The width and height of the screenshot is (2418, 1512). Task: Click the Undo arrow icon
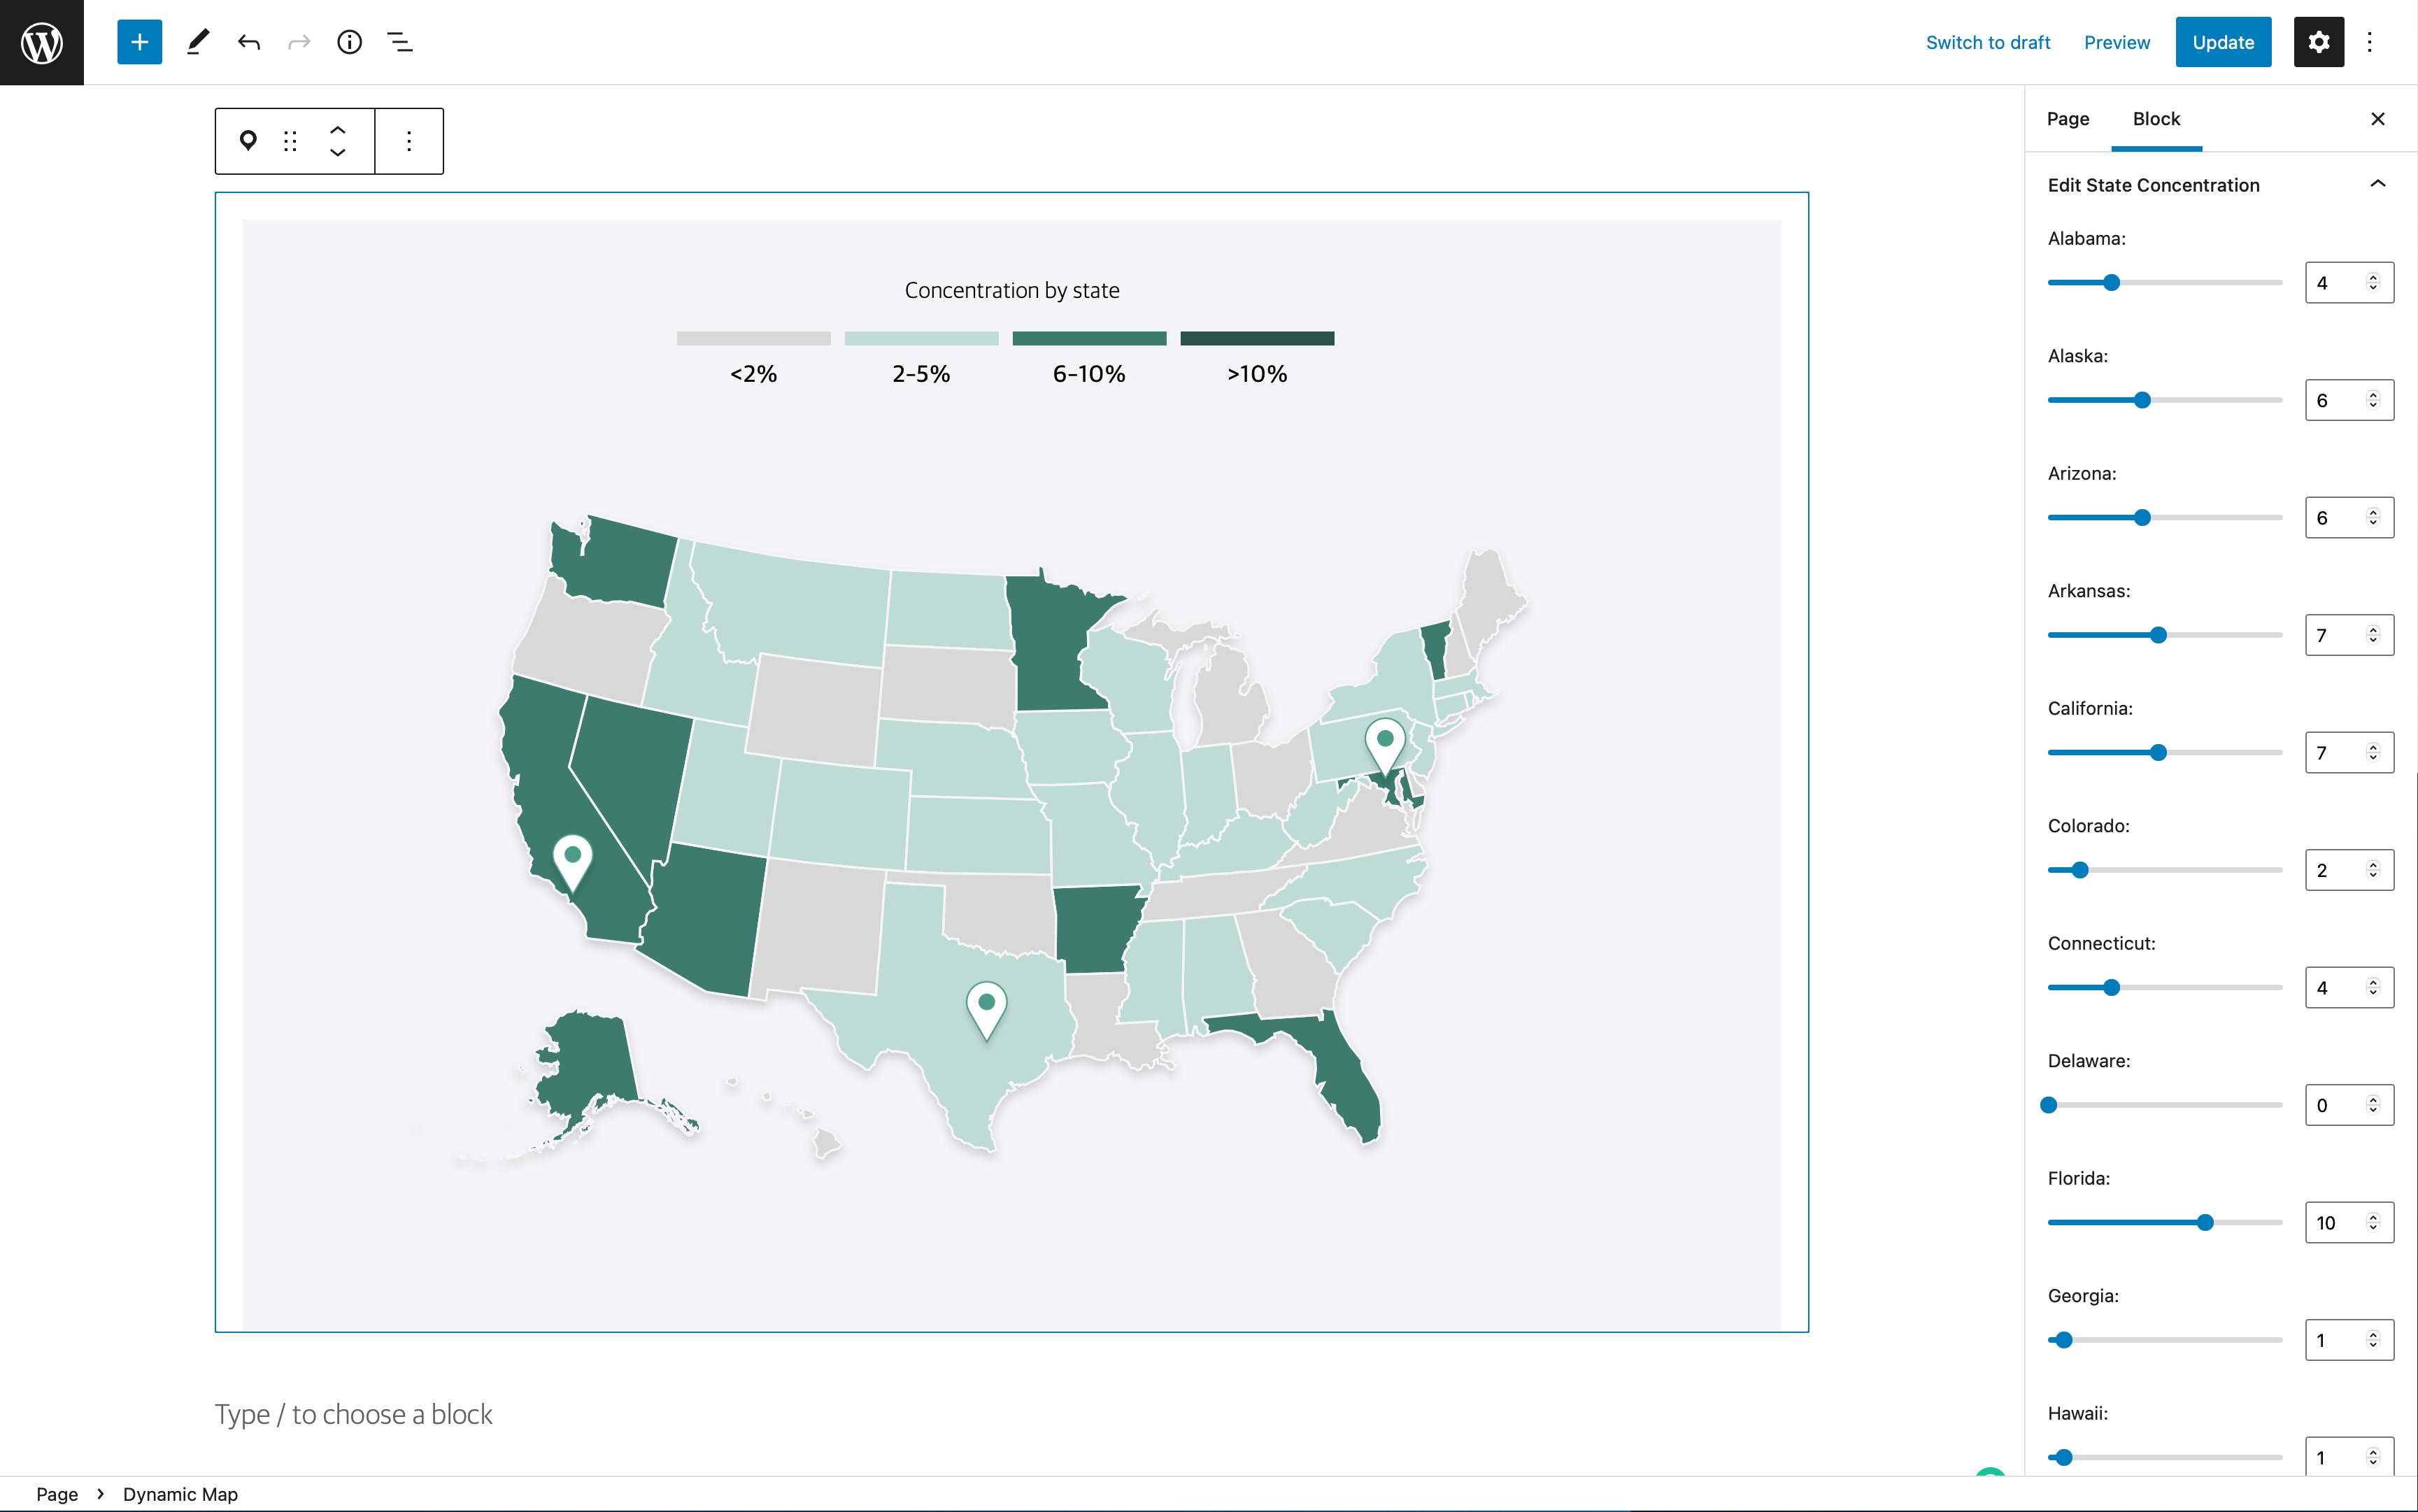click(249, 42)
